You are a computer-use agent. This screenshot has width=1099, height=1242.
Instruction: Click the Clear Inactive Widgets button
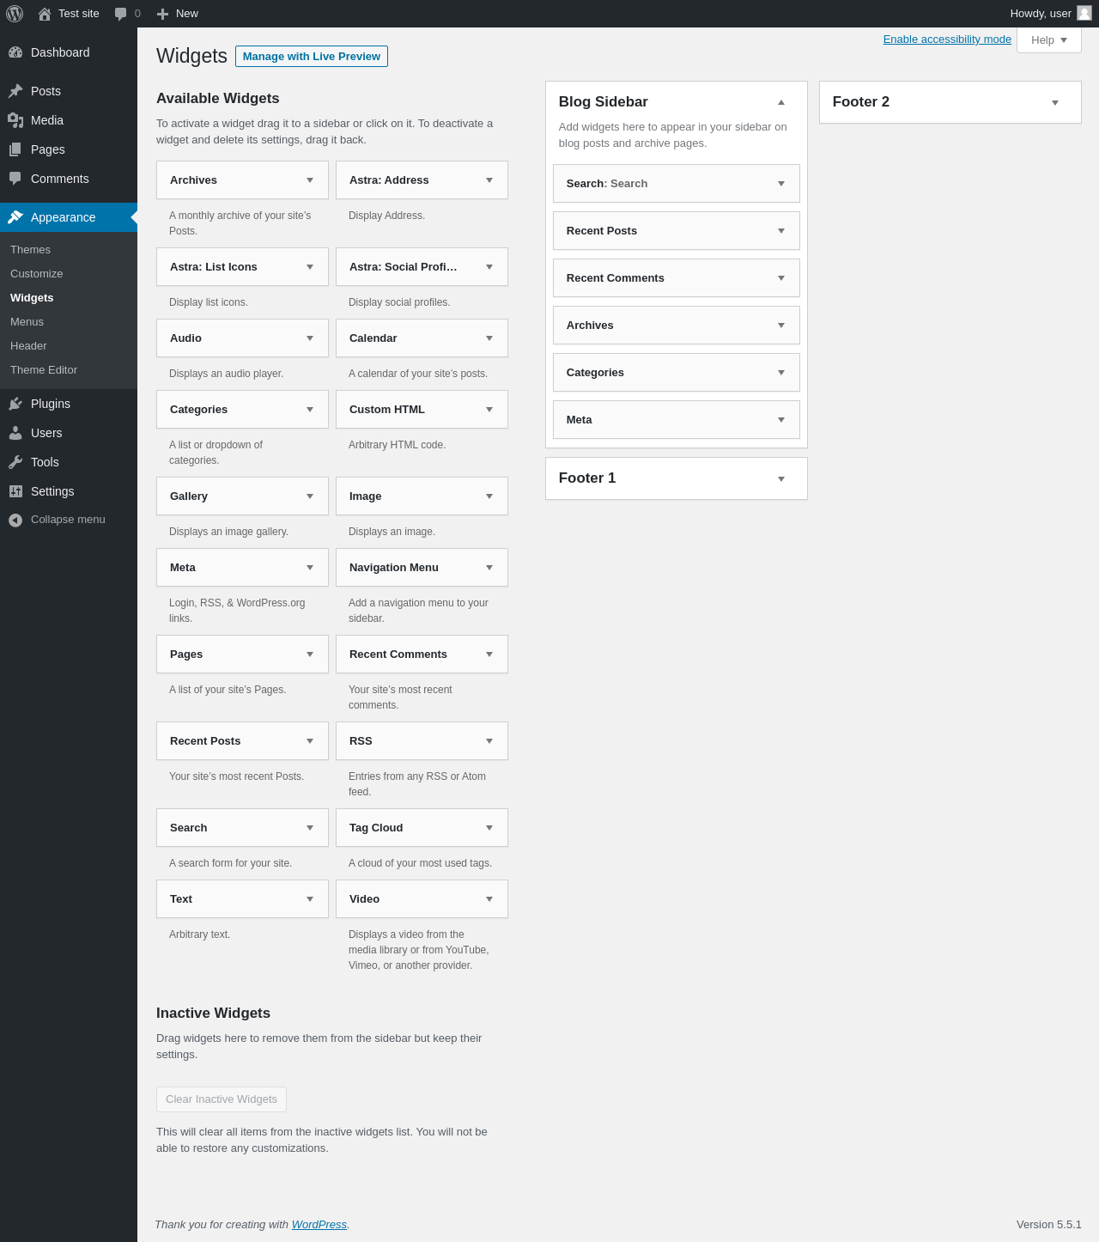pos(222,1099)
